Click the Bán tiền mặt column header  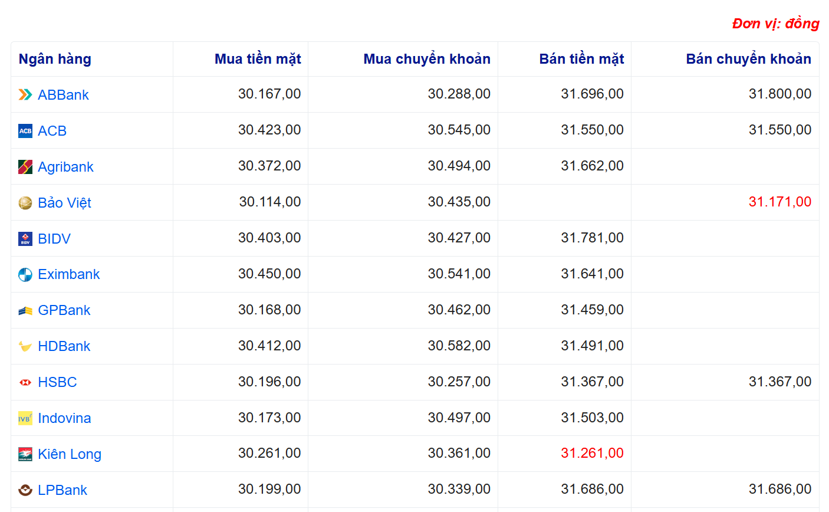pos(581,59)
